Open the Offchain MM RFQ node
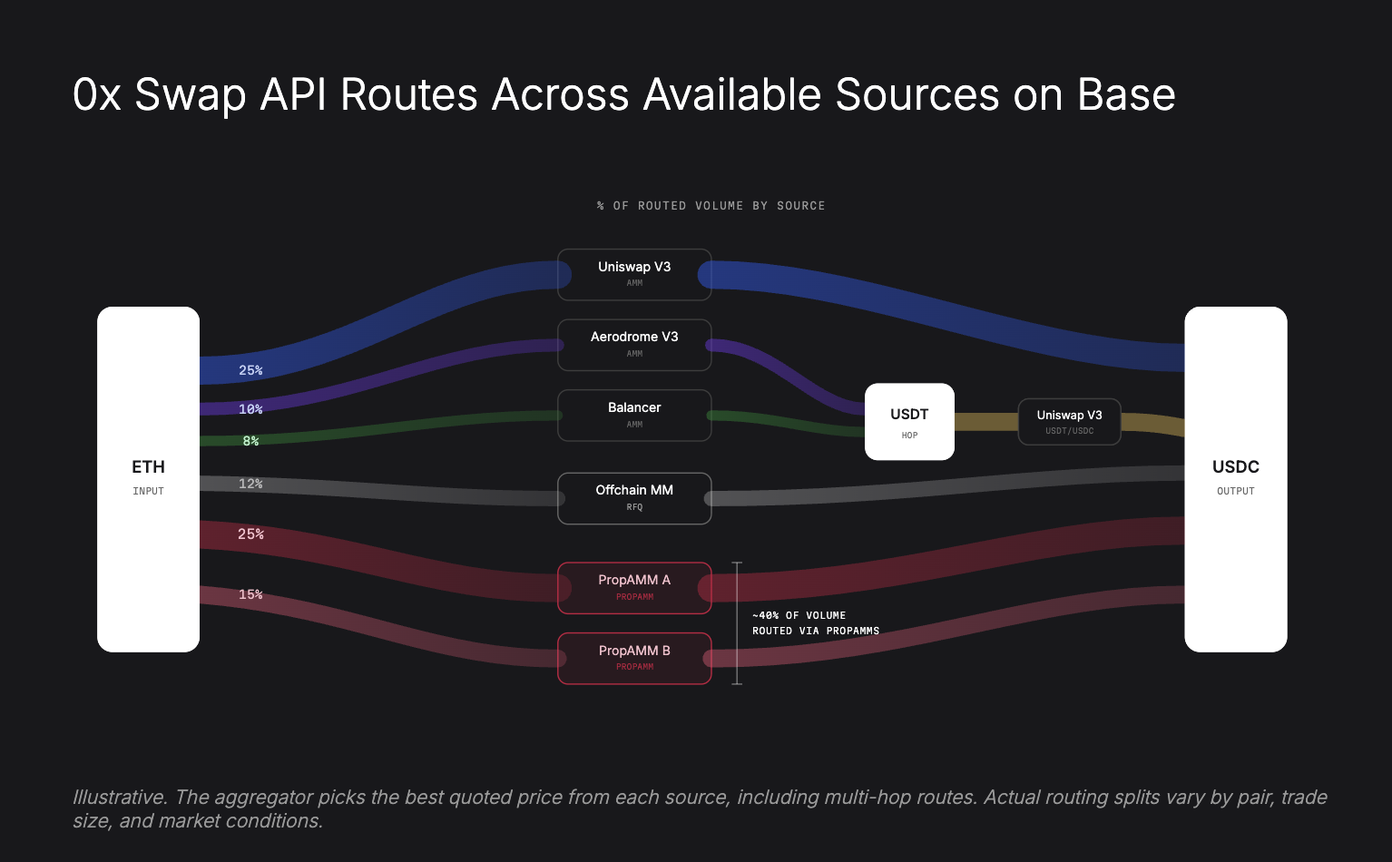 click(634, 498)
